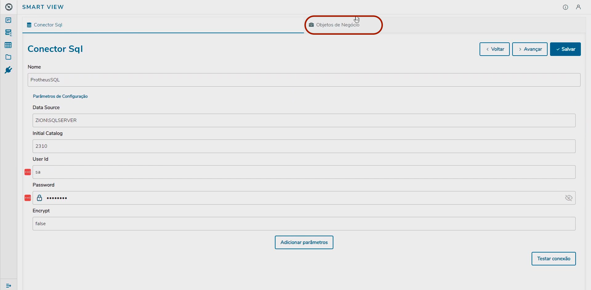Viewport: 591px width, 290px height.
Task: Click the Salvar button
Action: tap(565, 49)
